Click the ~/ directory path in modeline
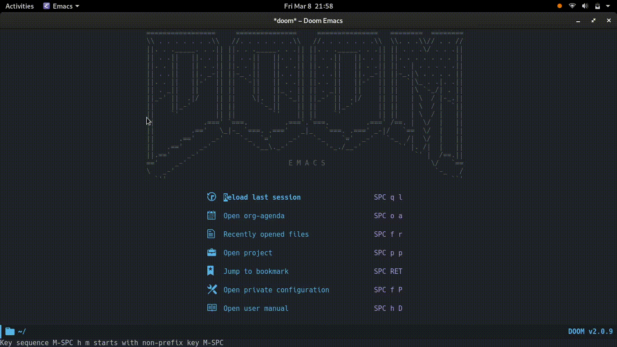Viewport: 617px width, 347px height. [22, 331]
